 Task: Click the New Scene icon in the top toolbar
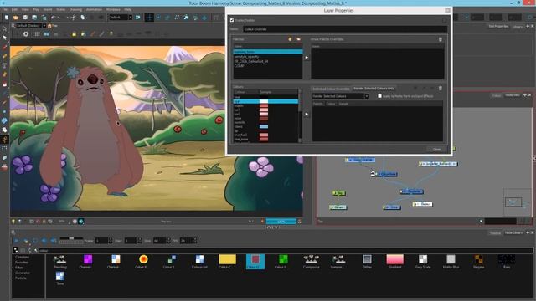(x=7, y=17)
